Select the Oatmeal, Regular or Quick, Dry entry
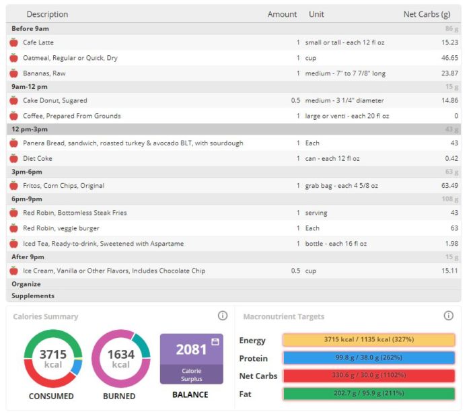The image size is (471, 414). click(x=233, y=58)
